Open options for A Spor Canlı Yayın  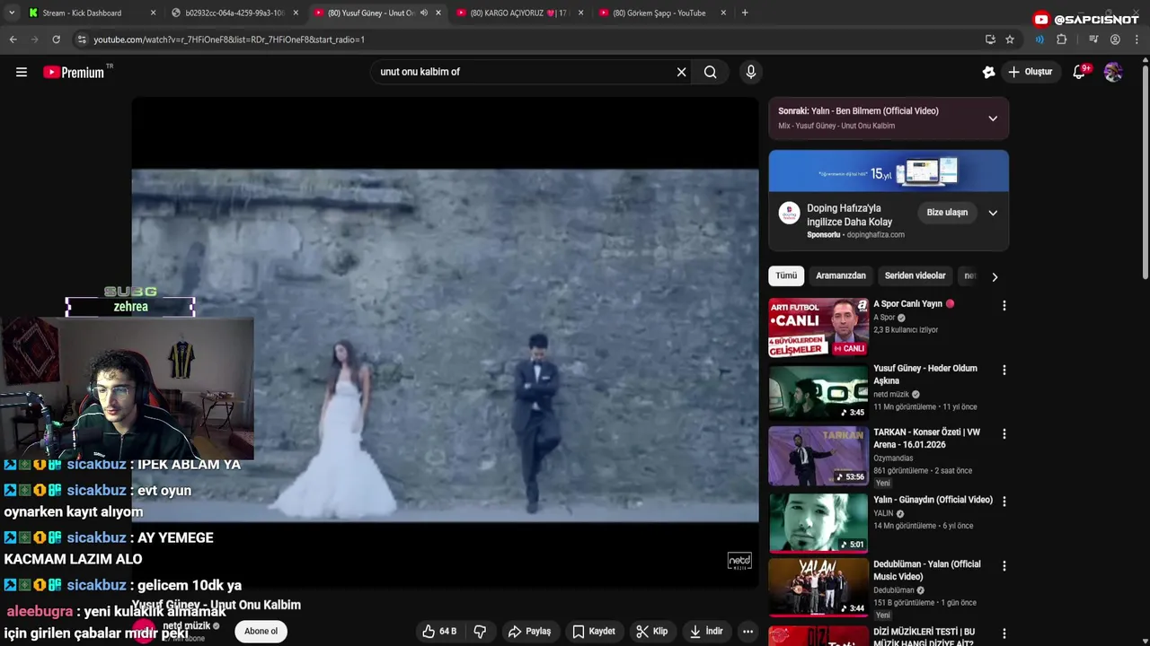tap(1004, 306)
